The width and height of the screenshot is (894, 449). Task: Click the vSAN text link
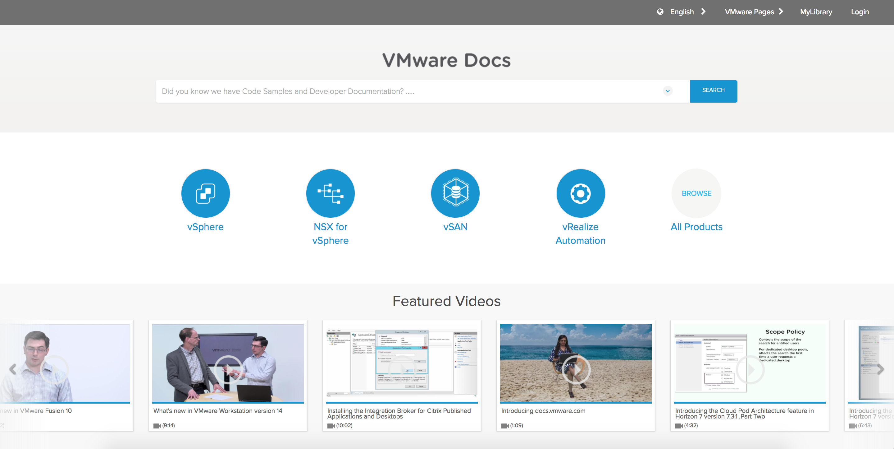point(455,227)
